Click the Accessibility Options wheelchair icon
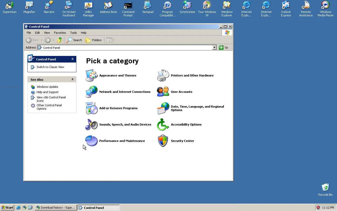The height and width of the screenshot is (211, 337). (x=163, y=124)
